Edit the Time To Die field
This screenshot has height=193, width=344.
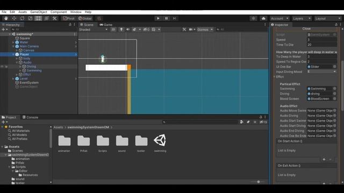click(x=321, y=44)
